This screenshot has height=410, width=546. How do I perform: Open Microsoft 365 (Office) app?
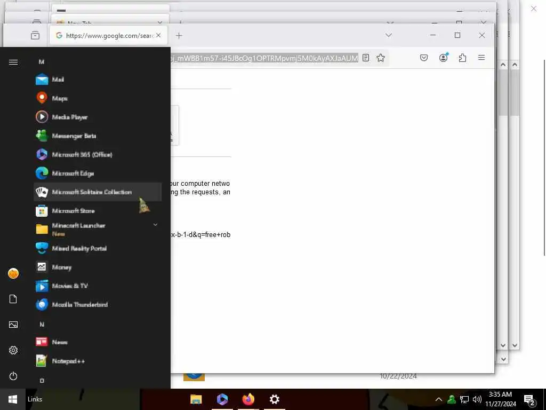click(x=98, y=154)
